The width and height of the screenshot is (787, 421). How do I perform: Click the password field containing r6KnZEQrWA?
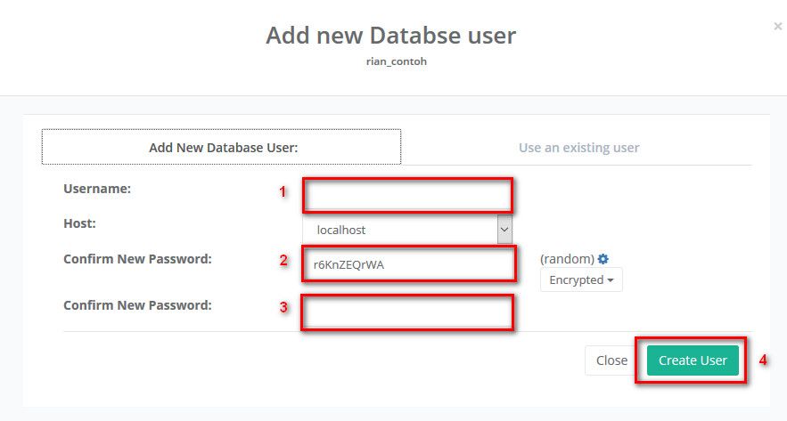tap(408, 264)
